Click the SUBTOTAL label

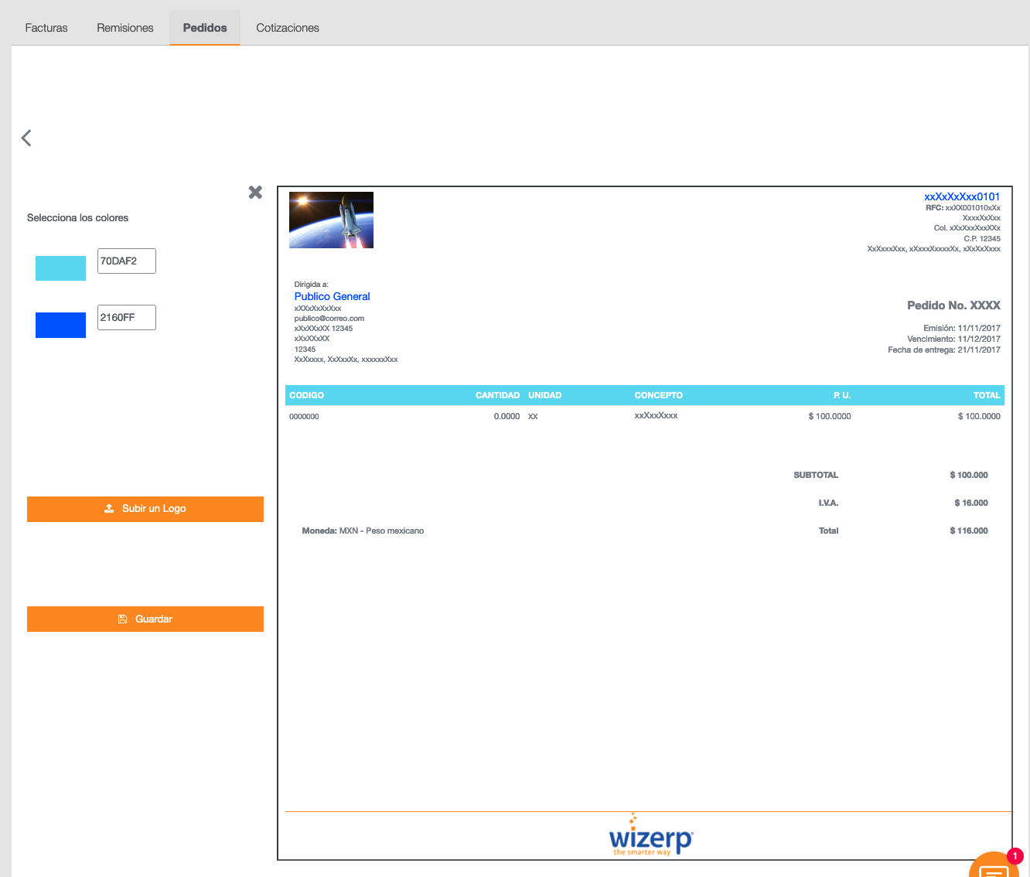point(816,475)
